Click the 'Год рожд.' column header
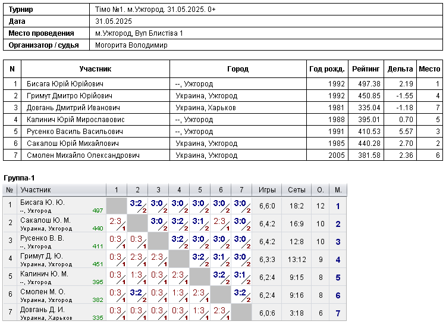 (327, 69)
